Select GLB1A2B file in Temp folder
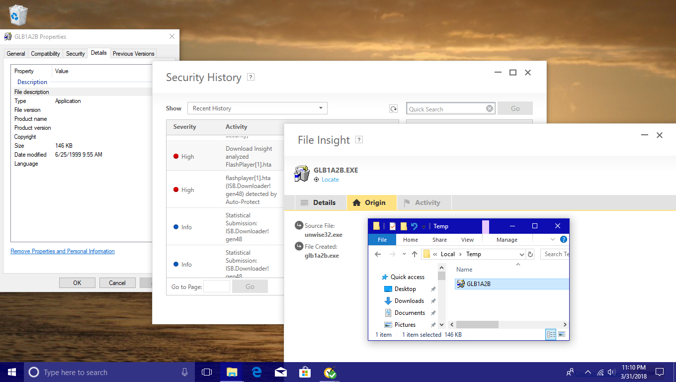676x382 pixels. 512,284
